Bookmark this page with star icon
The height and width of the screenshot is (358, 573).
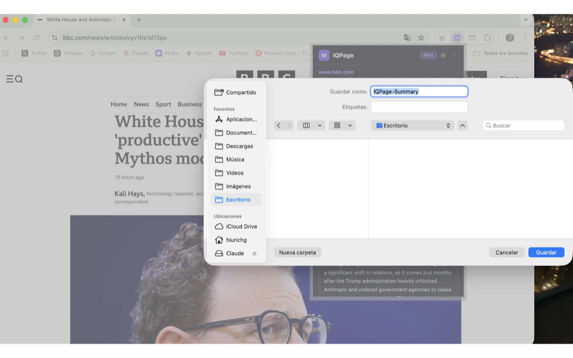(421, 38)
